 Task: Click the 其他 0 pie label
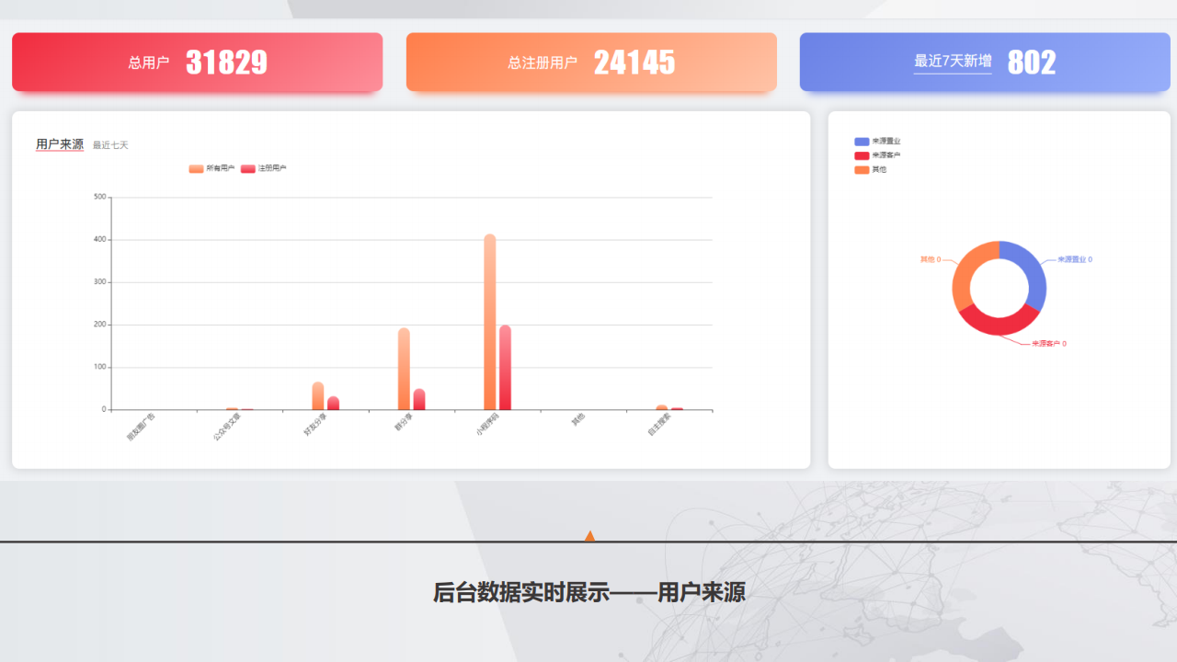click(x=931, y=259)
